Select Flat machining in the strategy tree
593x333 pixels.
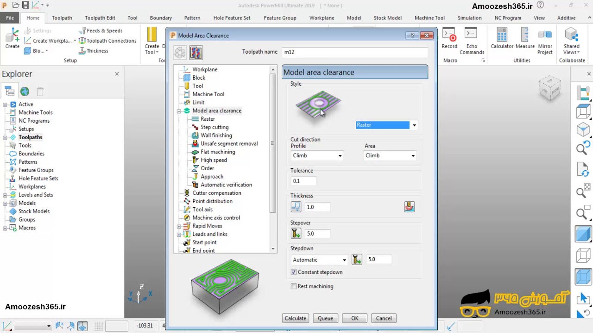(218, 152)
